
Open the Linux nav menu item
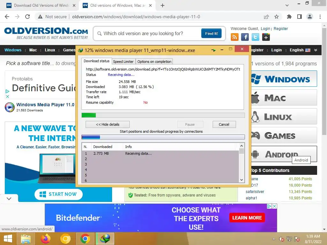click(x=50, y=50)
